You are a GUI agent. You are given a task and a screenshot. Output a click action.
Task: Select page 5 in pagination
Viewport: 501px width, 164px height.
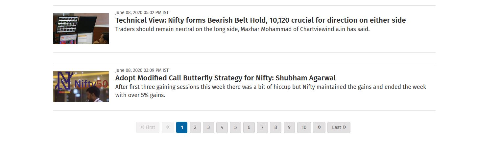click(235, 127)
